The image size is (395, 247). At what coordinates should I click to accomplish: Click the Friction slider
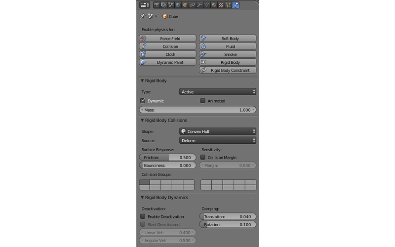pyautogui.click(x=167, y=157)
